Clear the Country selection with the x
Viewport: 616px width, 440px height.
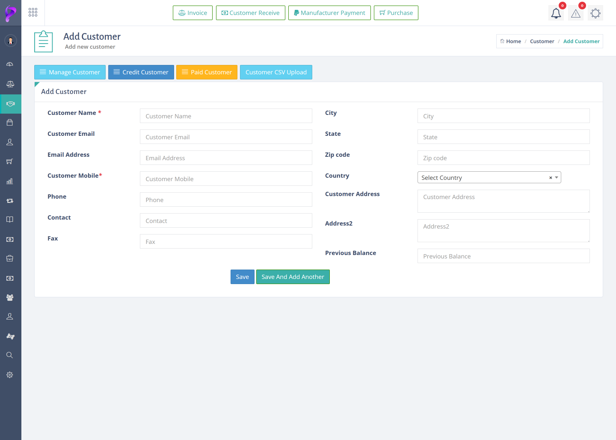pos(551,178)
